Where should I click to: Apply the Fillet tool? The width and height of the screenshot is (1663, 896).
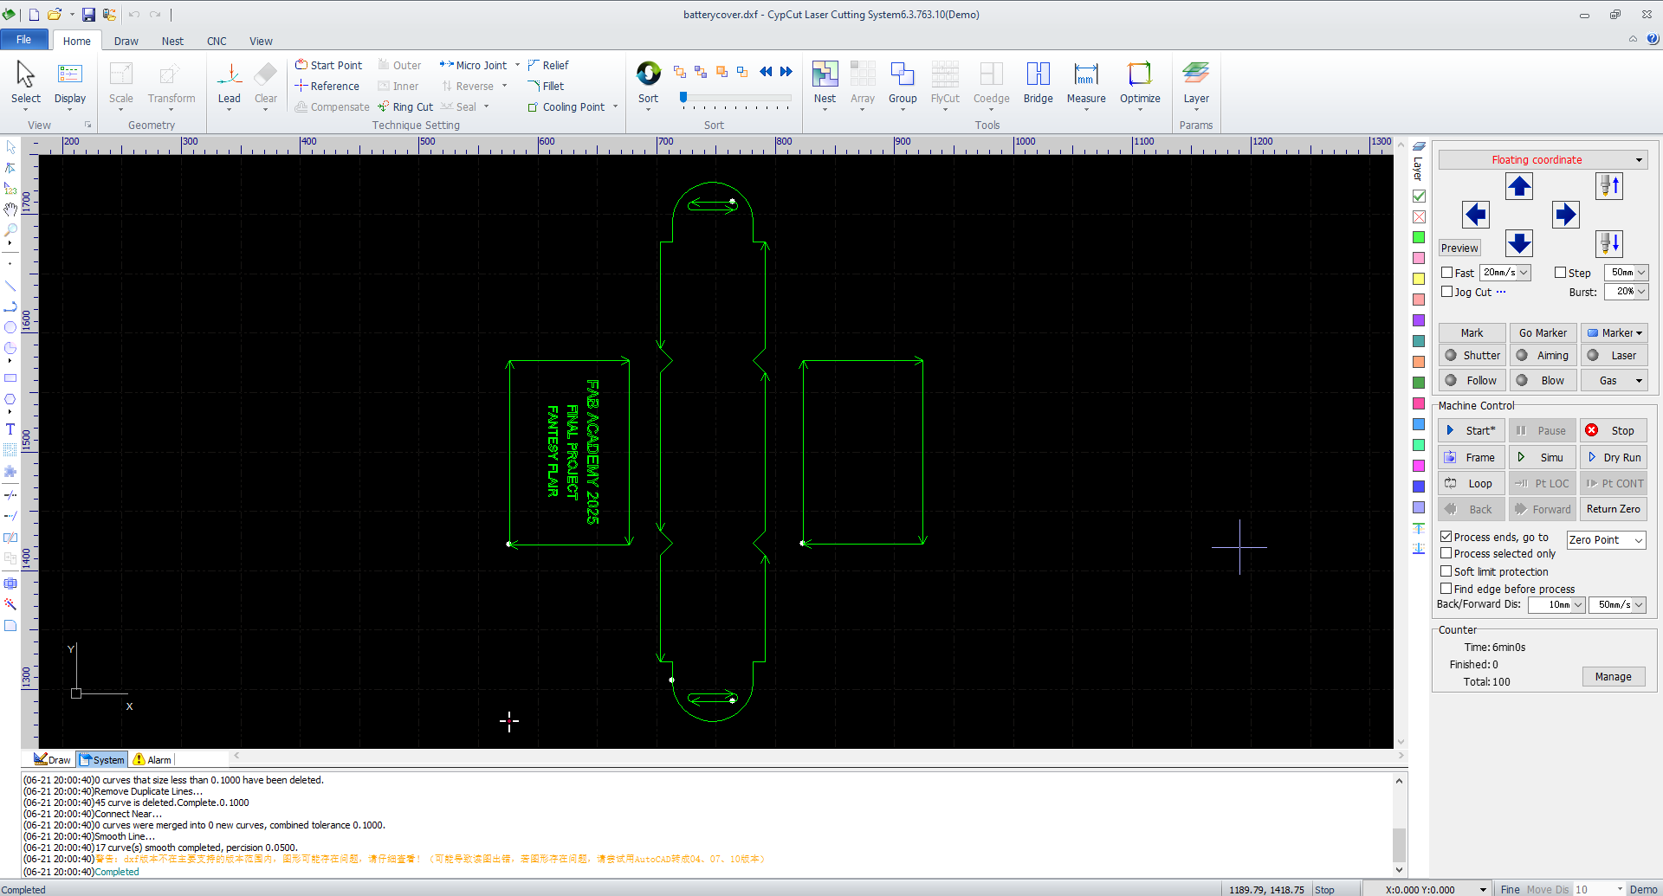pos(546,86)
